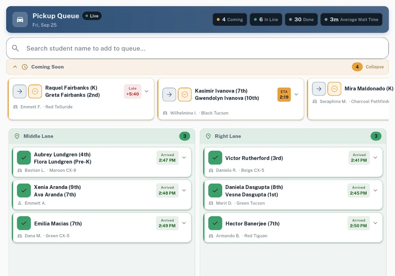The width and height of the screenshot is (395, 276).
Task: Move Mira Maldonado to lane with arrow
Action: [x=319, y=89]
